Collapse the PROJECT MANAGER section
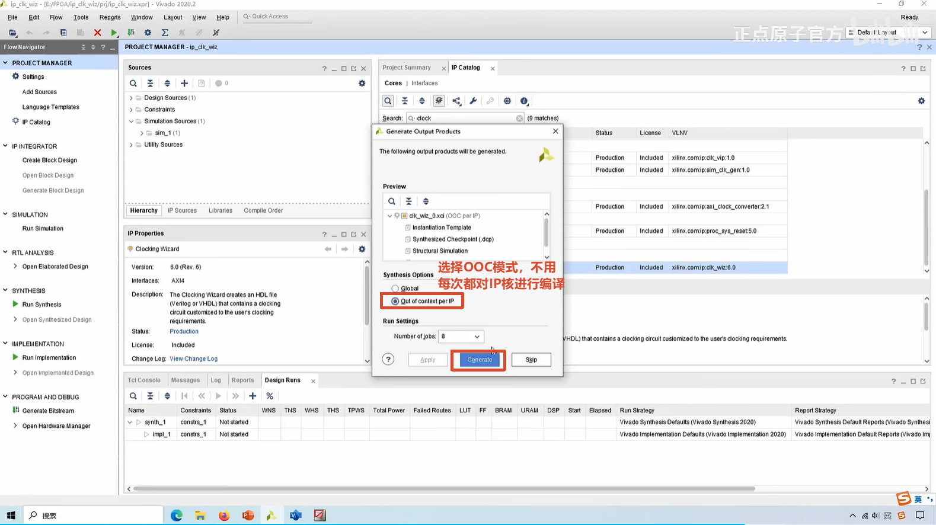This screenshot has width=936, height=525. tap(5, 63)
